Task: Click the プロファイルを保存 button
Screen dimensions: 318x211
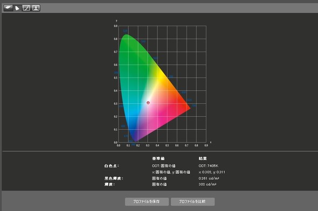Action: tap(147, 201)
